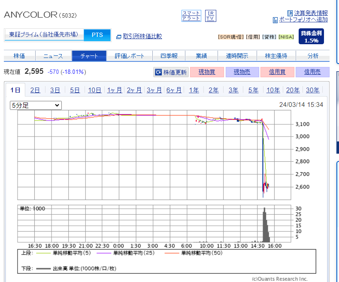
Task: Open the 四季報 tab
Action: coord(169,56)
